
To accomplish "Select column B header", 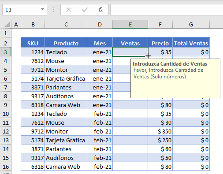I will (x=33, y=24).
